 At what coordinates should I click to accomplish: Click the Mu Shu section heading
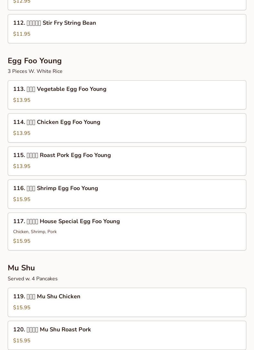pos(21,267)
